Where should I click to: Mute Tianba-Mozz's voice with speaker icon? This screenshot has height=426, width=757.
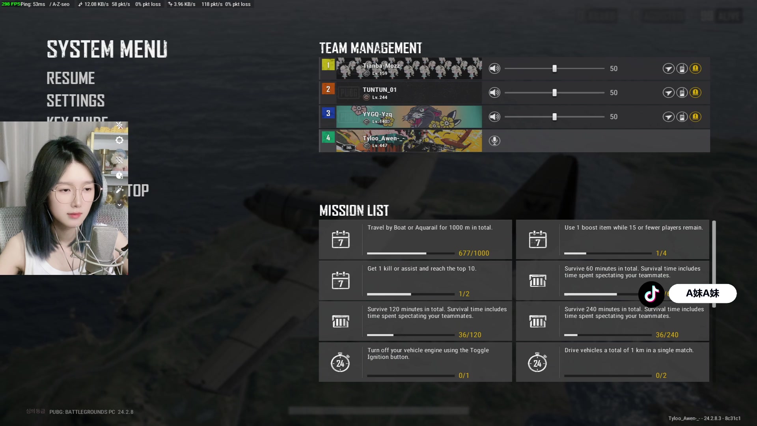pyautogui.click(x=494, y=69)
